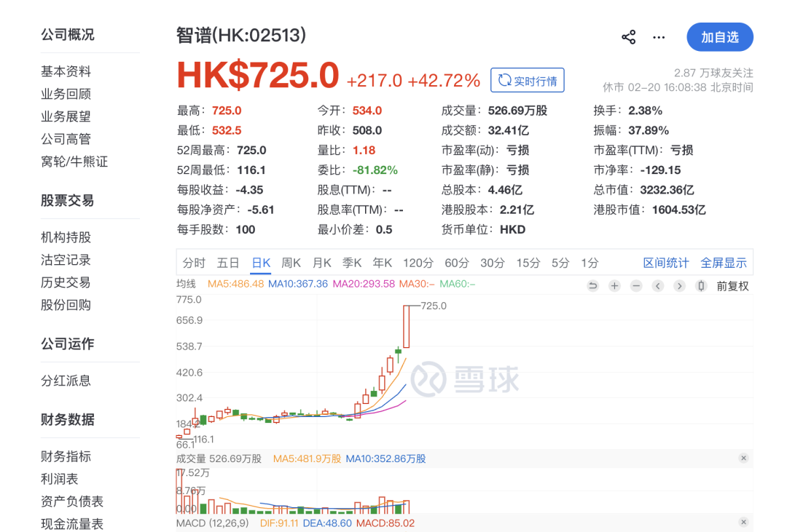
Task: Select the 15分 chart tab
Action: pos(528,263)
